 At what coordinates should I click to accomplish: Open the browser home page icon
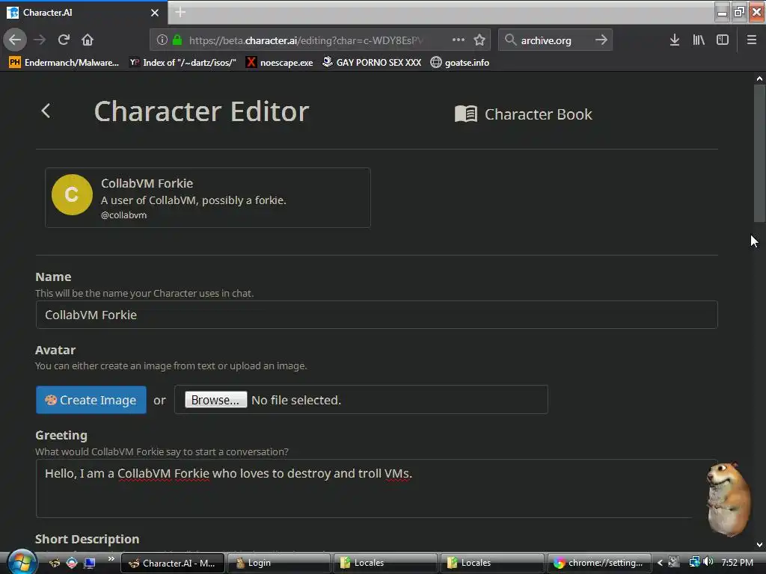pos(88,40)
